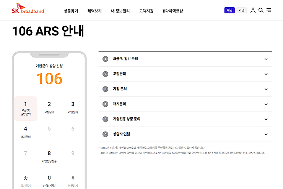Tap the disabled keypad 7 key

pos(26,153)
